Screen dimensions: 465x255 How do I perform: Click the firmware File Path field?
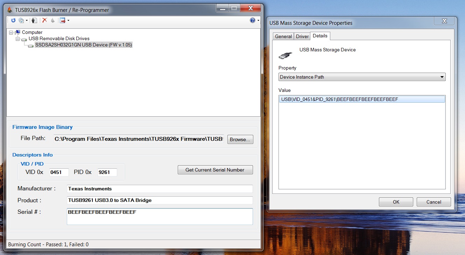coord(139,139)
